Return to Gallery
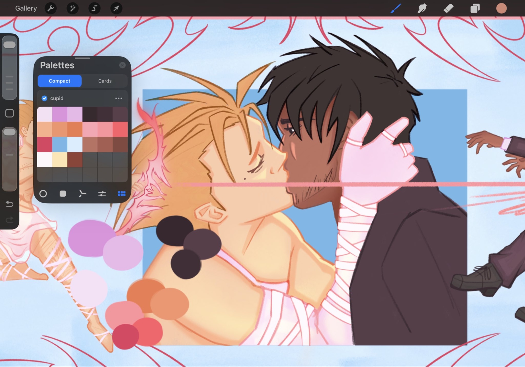 coord(26,8)
